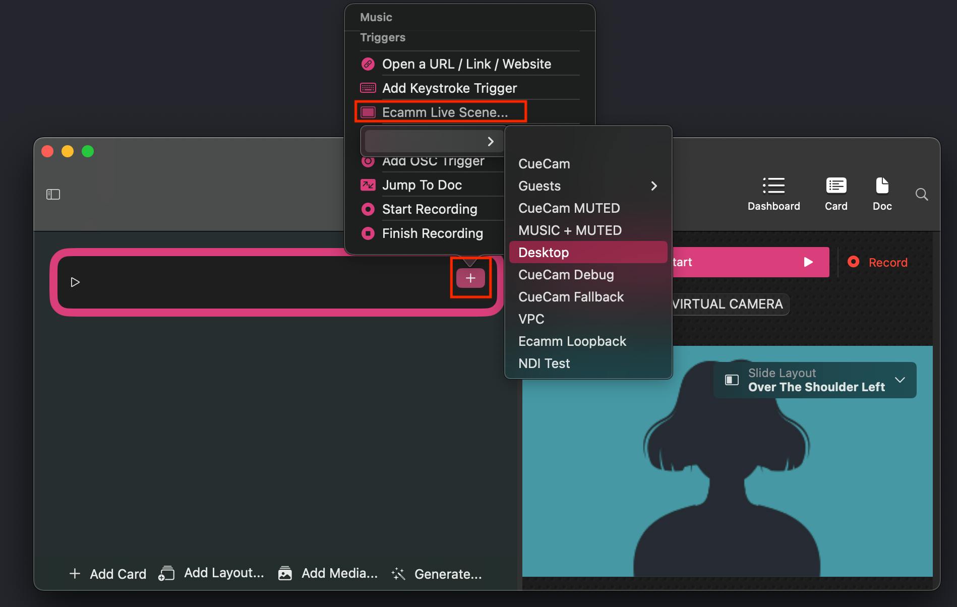The width and height of the screenshot is (957, 607).
Task: Click the link icon beside Open a URL
Action: pyautogui.click(x=368, y=64)
